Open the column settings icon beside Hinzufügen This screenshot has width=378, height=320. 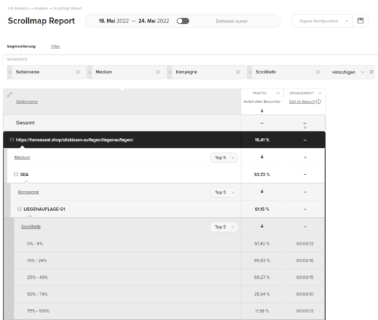click(371, 72)
